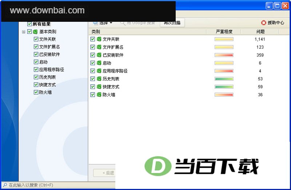The height and width of the screenshot is (190, 291).
Task: Toggle 已安装软件 checkbox in results list
Action: click(x=93, y=55)
